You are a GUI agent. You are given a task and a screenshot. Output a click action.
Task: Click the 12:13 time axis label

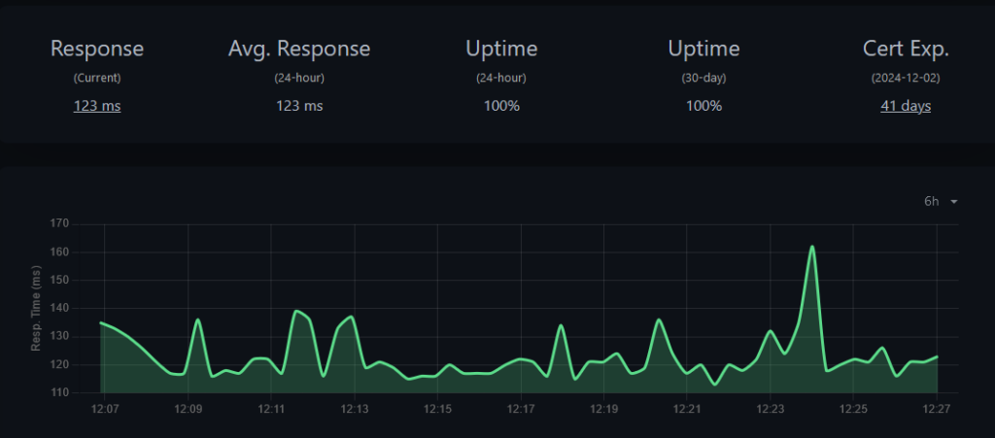click(x=355, y=408)
